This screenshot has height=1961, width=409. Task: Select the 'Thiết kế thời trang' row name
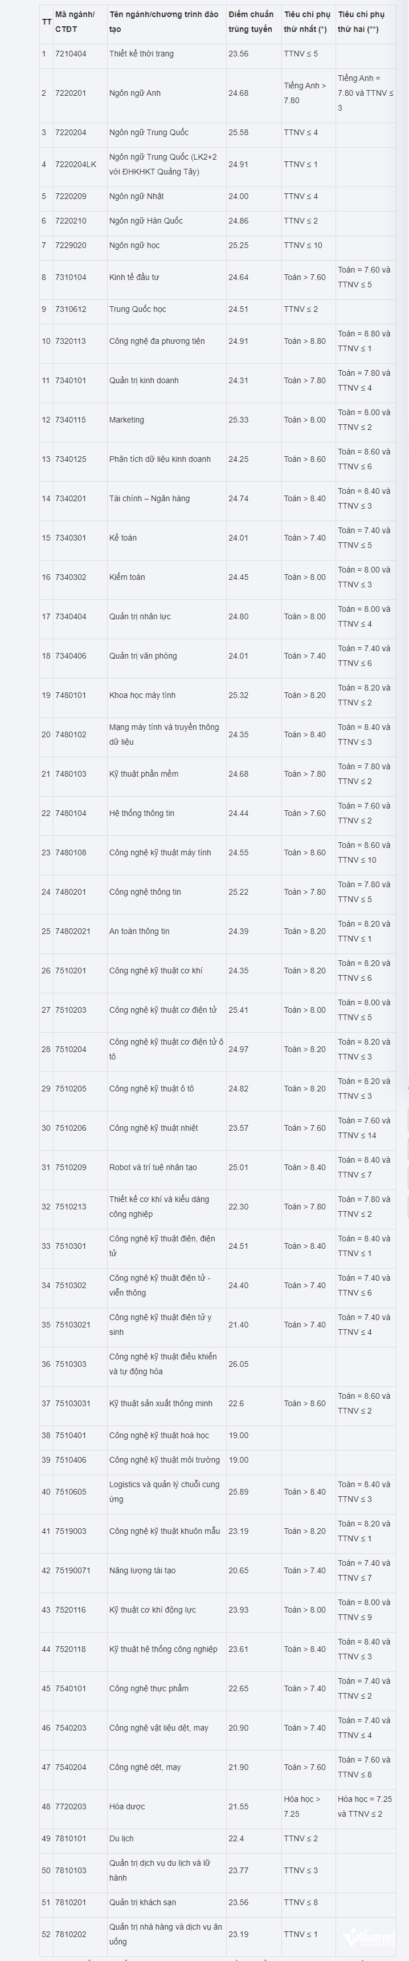(x=141, y=54)
